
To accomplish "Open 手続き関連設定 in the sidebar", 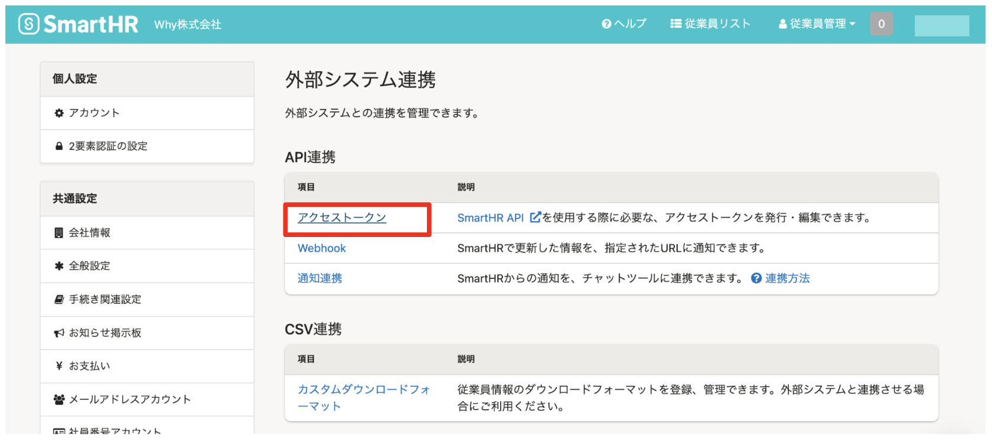I will (147, 300).
